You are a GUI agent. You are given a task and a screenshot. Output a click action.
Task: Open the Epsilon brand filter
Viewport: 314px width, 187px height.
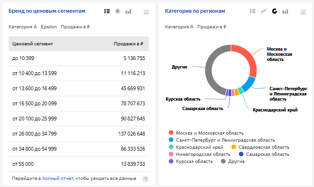[49, 27]
